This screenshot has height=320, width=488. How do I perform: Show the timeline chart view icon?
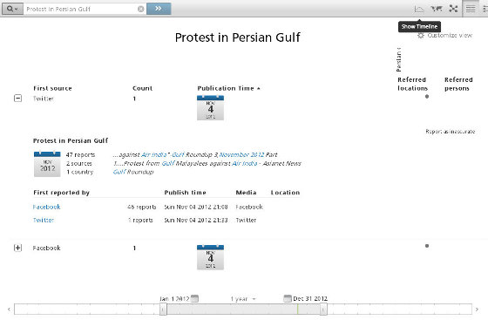point(419,9)
